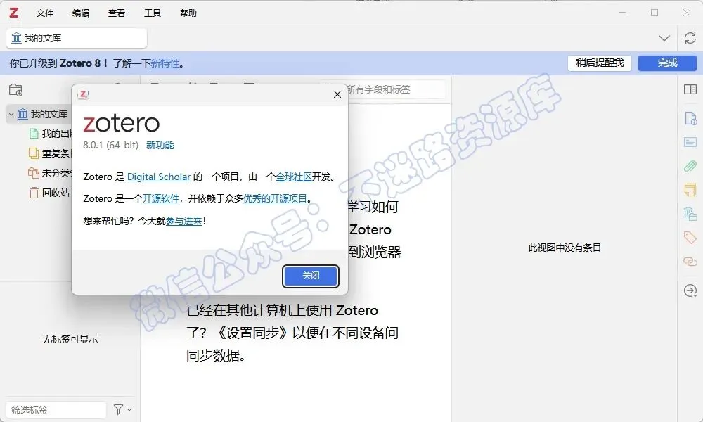Jump to the Attachments paperclip icon

[x=690, y=167]
